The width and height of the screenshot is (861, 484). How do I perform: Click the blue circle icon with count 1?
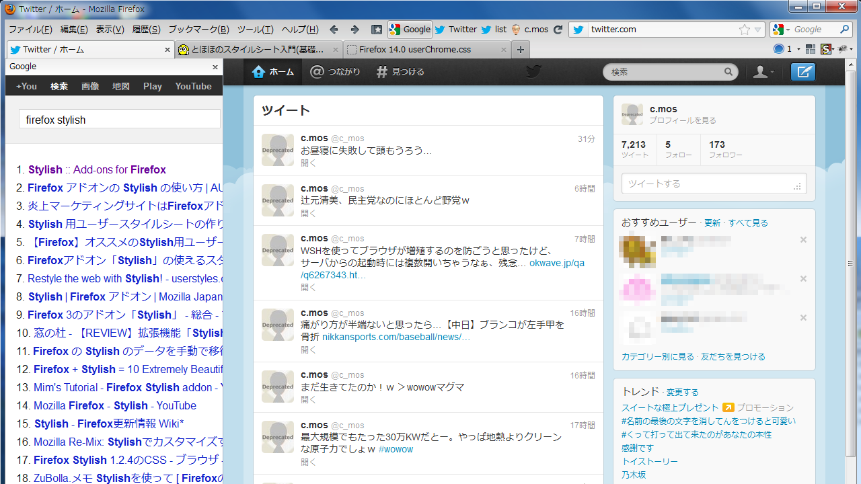click(779, 49)
